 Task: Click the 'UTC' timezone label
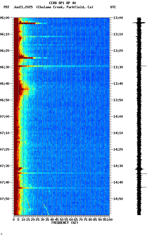[x=113, y=7]
